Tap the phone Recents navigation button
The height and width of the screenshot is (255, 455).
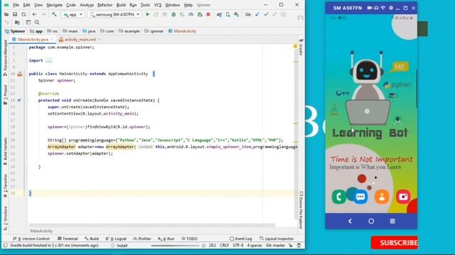pyautogui.click(x=392, y=221)
